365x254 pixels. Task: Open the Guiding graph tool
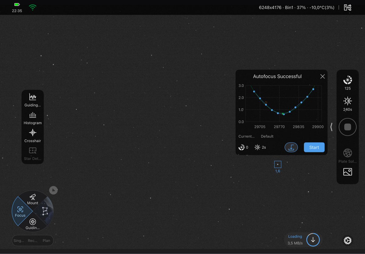click(x=33, y=100)
